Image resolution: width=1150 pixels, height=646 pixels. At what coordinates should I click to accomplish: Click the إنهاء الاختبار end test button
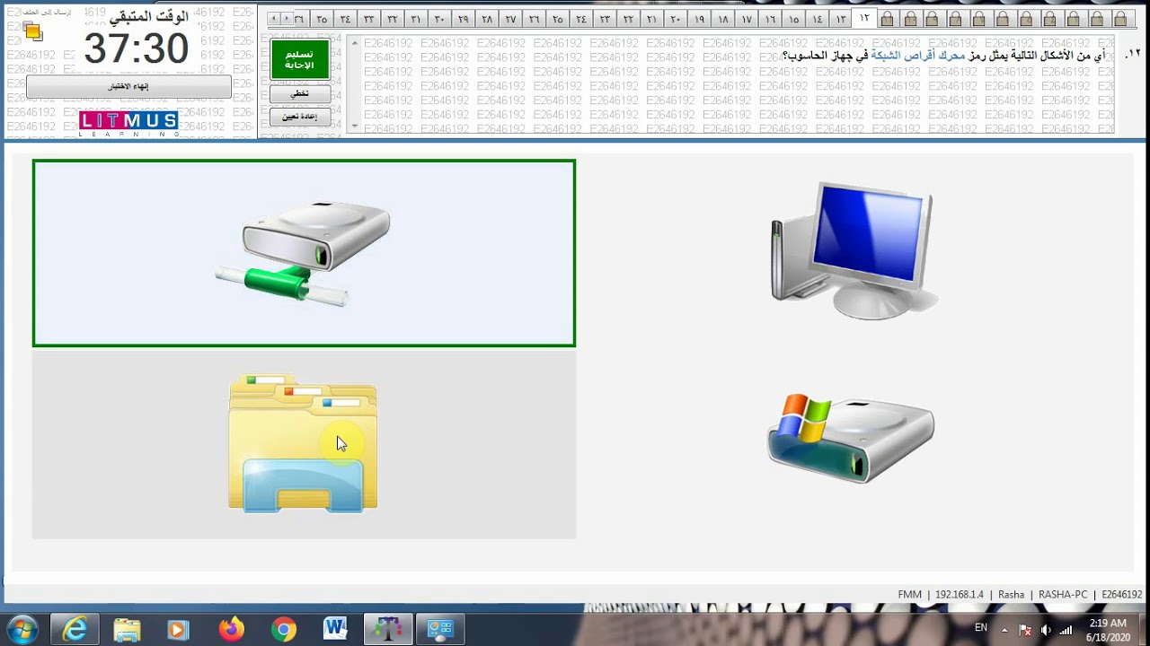128,86
